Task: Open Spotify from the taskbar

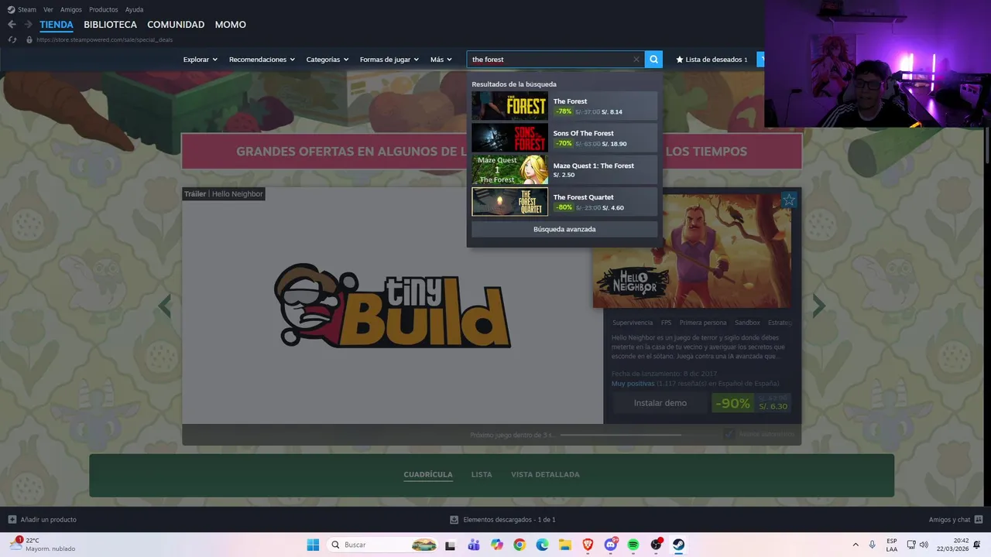Action: click(x=633, y=545)
